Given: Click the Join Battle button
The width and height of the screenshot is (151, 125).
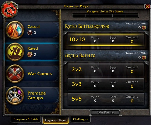Looking at the screenshot, I should (105, 112).
